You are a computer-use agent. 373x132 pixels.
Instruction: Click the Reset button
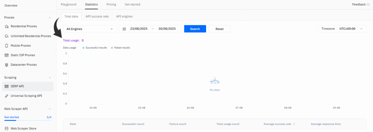coord(220,29)
